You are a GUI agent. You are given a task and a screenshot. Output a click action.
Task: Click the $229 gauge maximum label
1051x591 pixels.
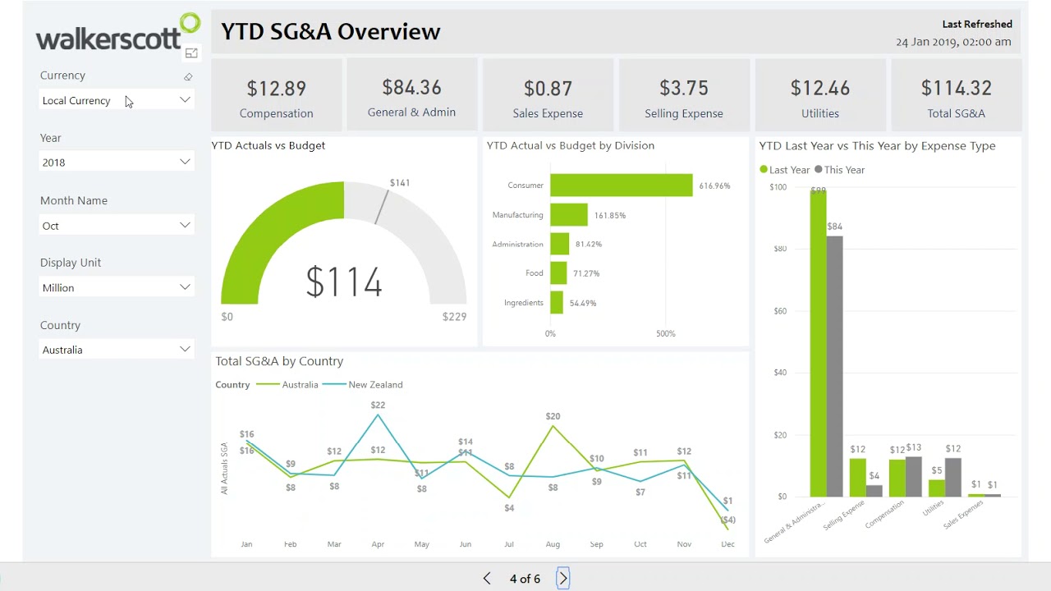(454, 317)
